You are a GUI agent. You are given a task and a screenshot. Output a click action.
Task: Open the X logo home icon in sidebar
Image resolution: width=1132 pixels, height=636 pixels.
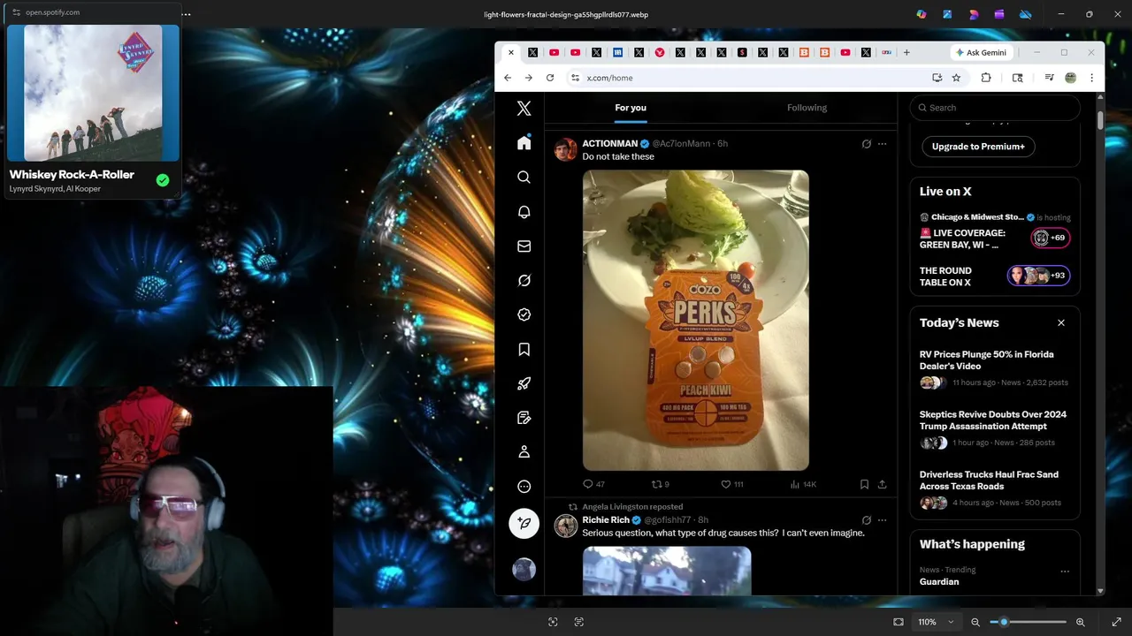(524, 109)
